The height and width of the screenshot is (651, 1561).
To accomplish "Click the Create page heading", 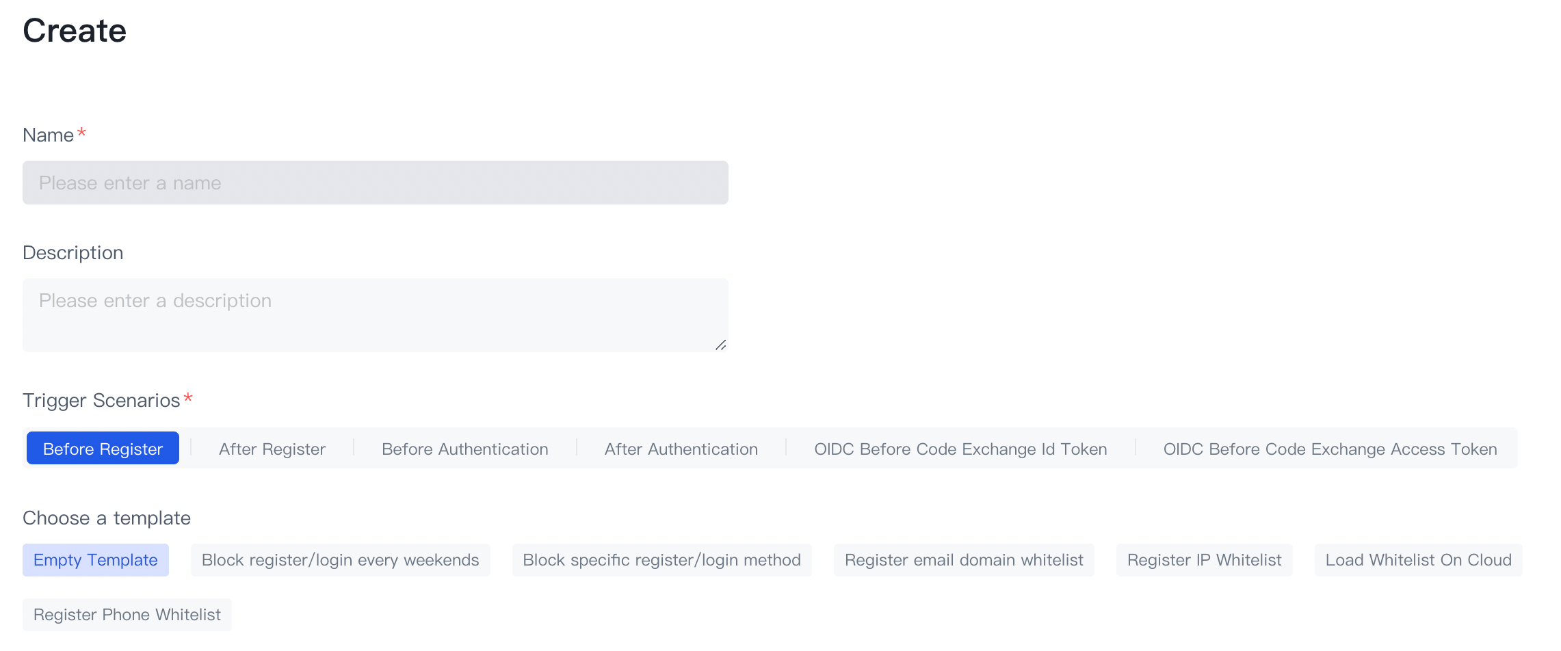I will pos(75,31).
